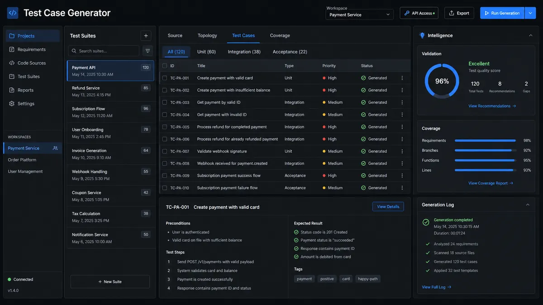Click the Test Case Generator code logo icon
The width and height of the screenshot is (543, 305).
(x=13, y=13)
